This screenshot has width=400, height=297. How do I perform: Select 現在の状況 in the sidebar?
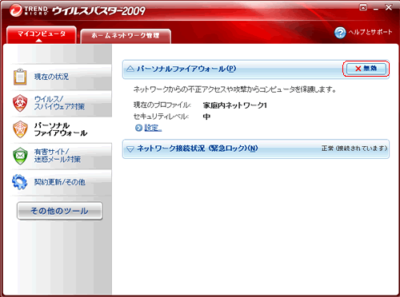(x=61, y=77)
